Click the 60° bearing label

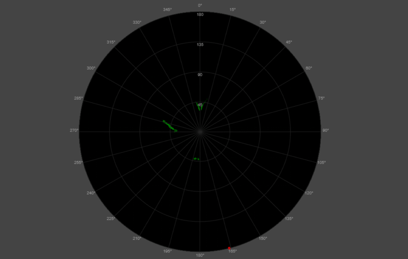click(308, 68)
